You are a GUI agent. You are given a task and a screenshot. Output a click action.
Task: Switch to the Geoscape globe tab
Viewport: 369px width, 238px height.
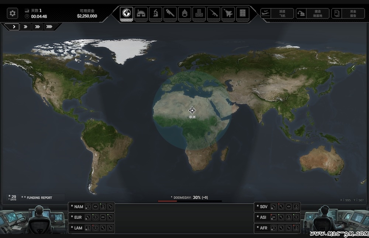click(126, 13)
